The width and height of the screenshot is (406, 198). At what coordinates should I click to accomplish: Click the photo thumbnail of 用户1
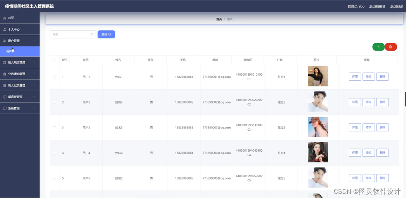[318, 76]
